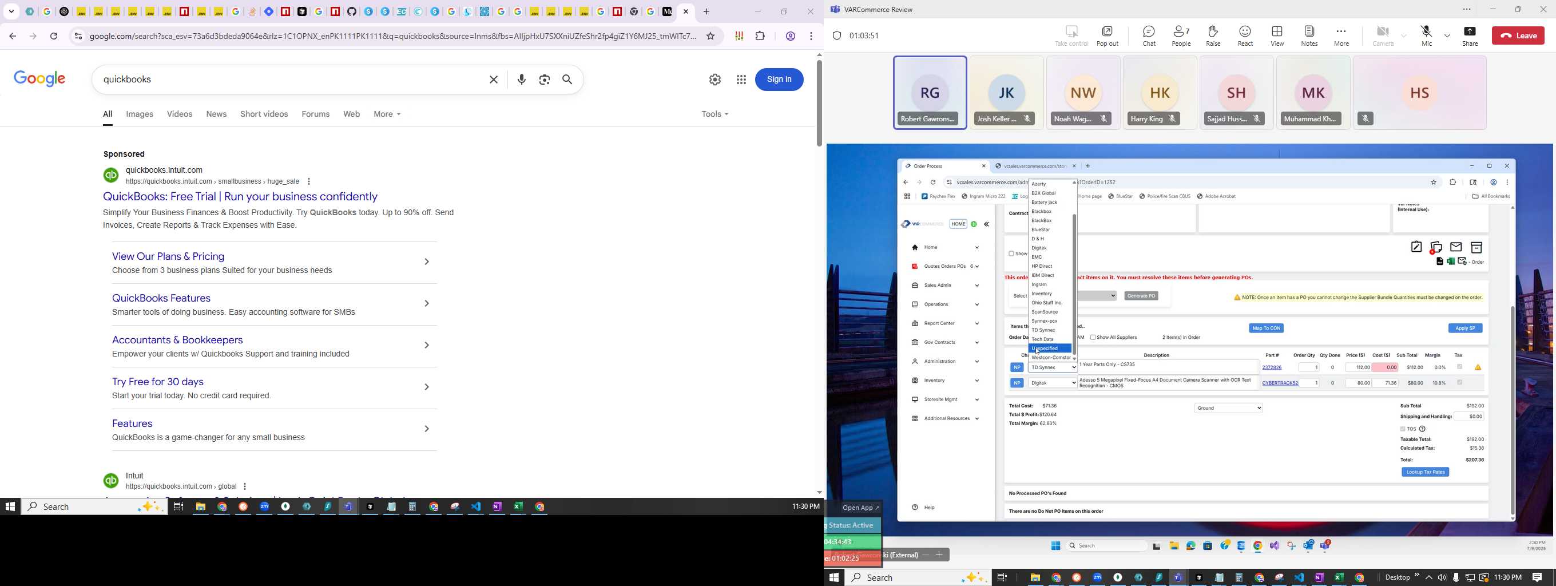1556x586 pixels.
Task: Check Show All Suppliers in shared screen
Action: pyautogui.click(x=1093, y=338)
